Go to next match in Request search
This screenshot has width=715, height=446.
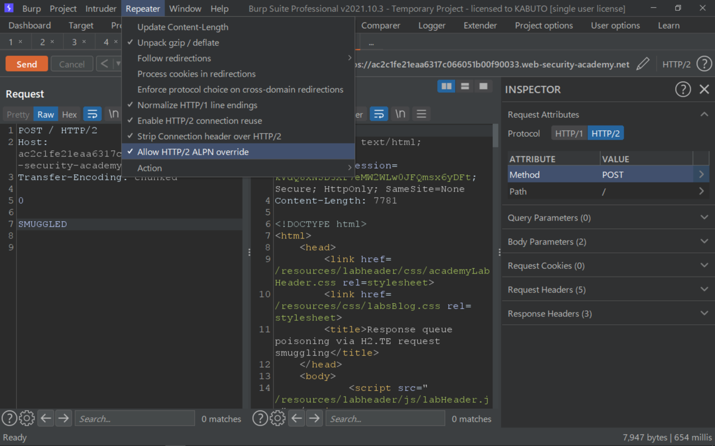[63, 418]
